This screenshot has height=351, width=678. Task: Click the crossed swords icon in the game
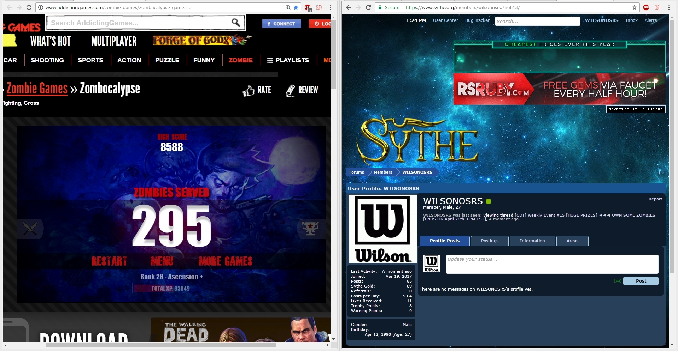[x=30, y=229]
